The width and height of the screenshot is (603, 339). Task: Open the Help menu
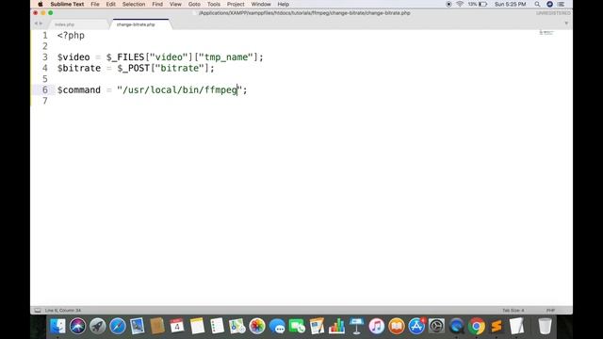(x=283, y=4)
